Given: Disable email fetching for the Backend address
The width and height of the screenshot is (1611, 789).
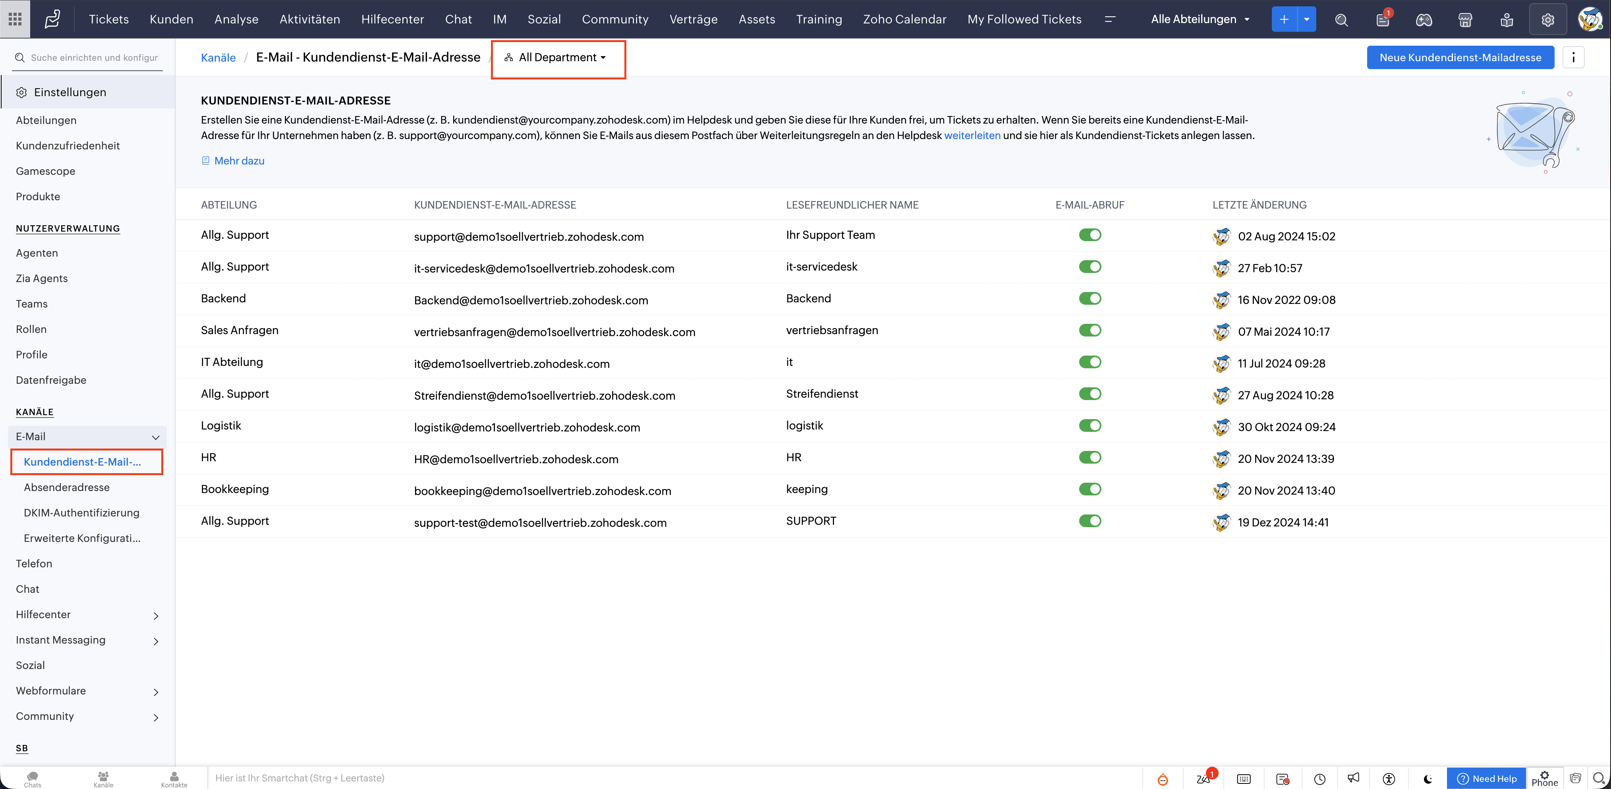Looking at the screenshot, I should click(1089, 298).
